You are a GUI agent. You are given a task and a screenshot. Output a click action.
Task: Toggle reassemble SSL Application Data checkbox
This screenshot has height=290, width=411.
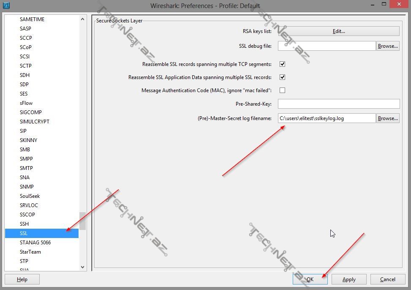282,77
